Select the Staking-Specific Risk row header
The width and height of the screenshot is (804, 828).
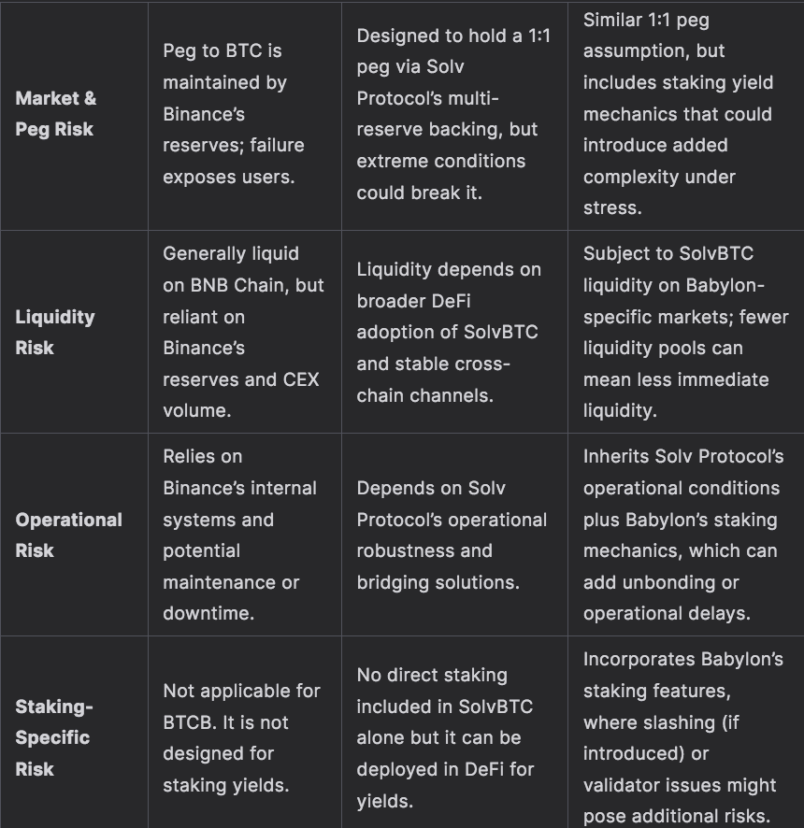pos(53,737)
